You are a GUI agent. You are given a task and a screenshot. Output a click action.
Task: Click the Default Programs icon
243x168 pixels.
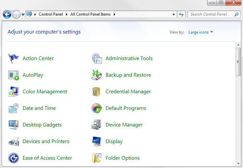click(x=96, y=108)
